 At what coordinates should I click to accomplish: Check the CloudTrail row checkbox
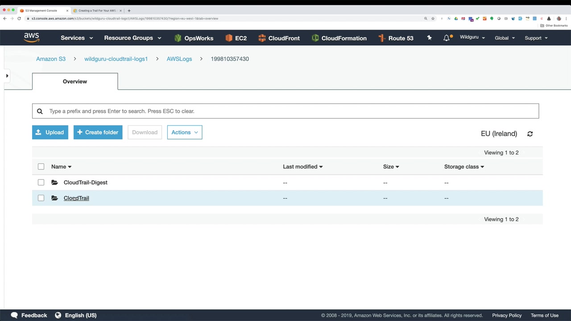click(x=41, y=198)
